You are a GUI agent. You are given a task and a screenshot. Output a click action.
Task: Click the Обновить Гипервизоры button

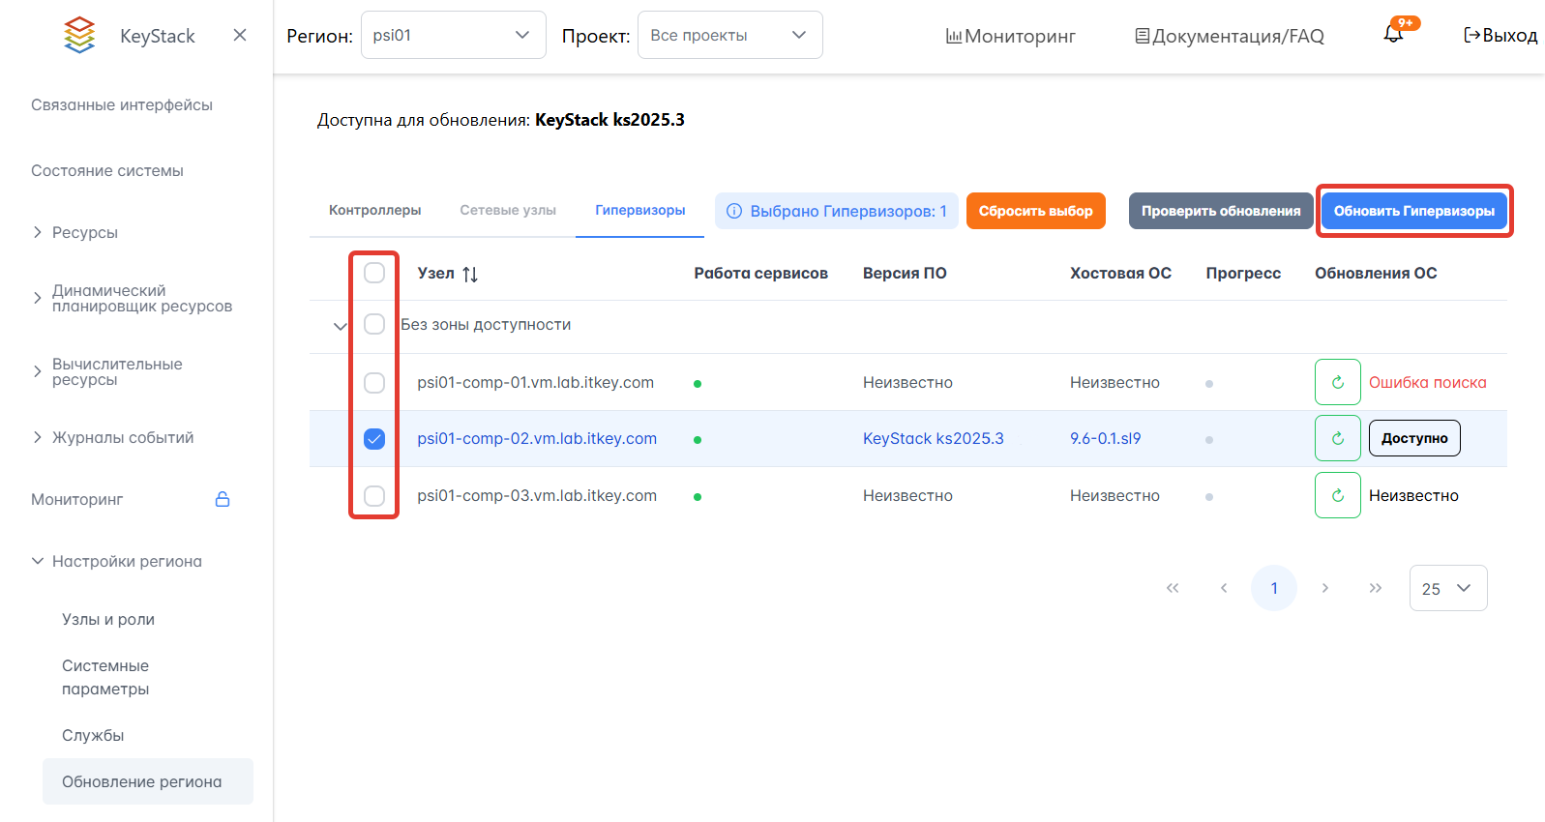click(1413, 211)
